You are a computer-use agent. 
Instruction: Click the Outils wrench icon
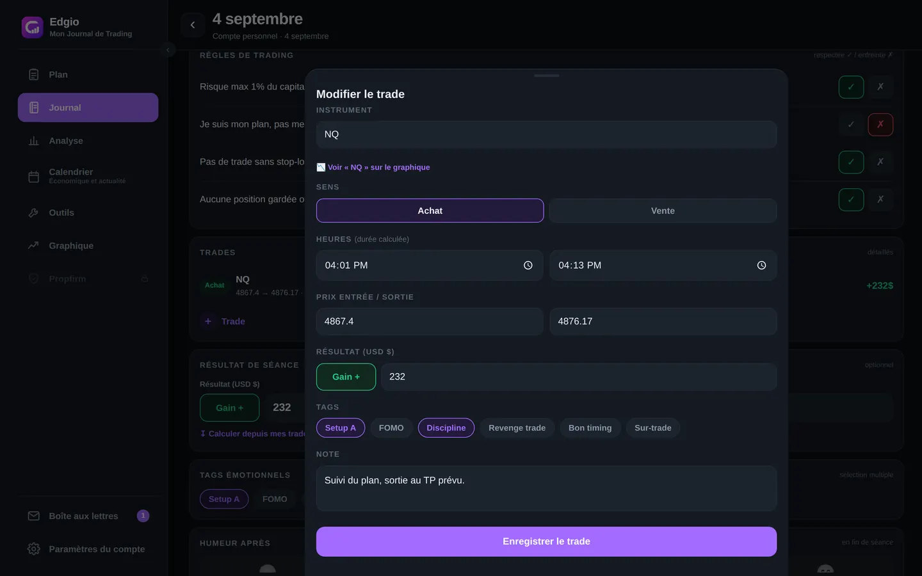34,212
